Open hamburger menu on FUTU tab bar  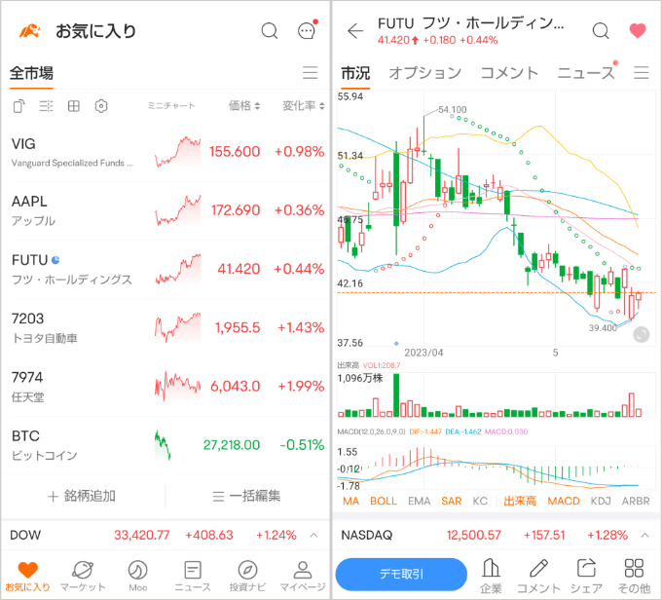point(641,73)
